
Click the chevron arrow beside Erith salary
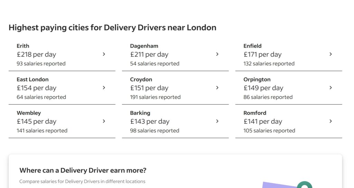104,54
